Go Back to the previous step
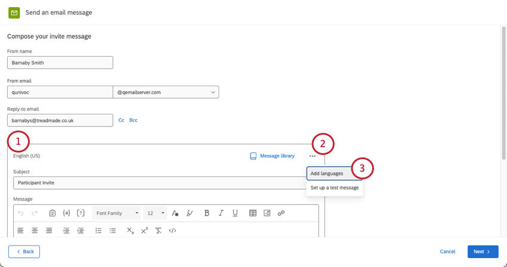Image resolution: width=507 pixels, height=267 pixels. [x=24, y=252]
